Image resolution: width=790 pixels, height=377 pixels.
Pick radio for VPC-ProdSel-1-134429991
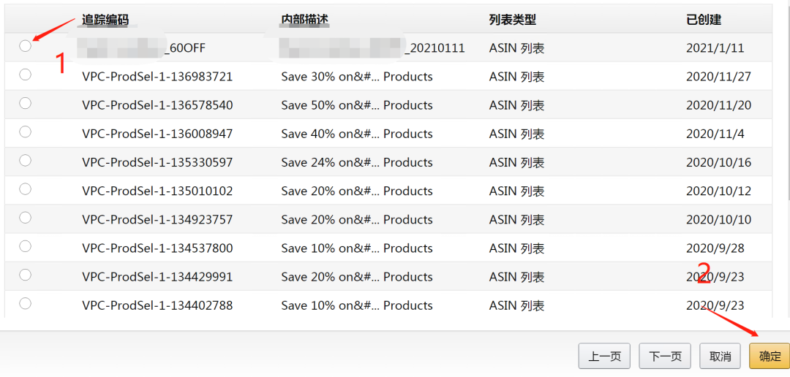26,275
